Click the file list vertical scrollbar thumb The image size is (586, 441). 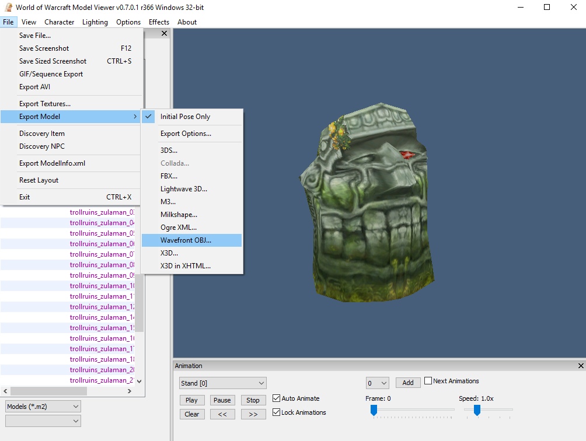(x=139, y=303)
